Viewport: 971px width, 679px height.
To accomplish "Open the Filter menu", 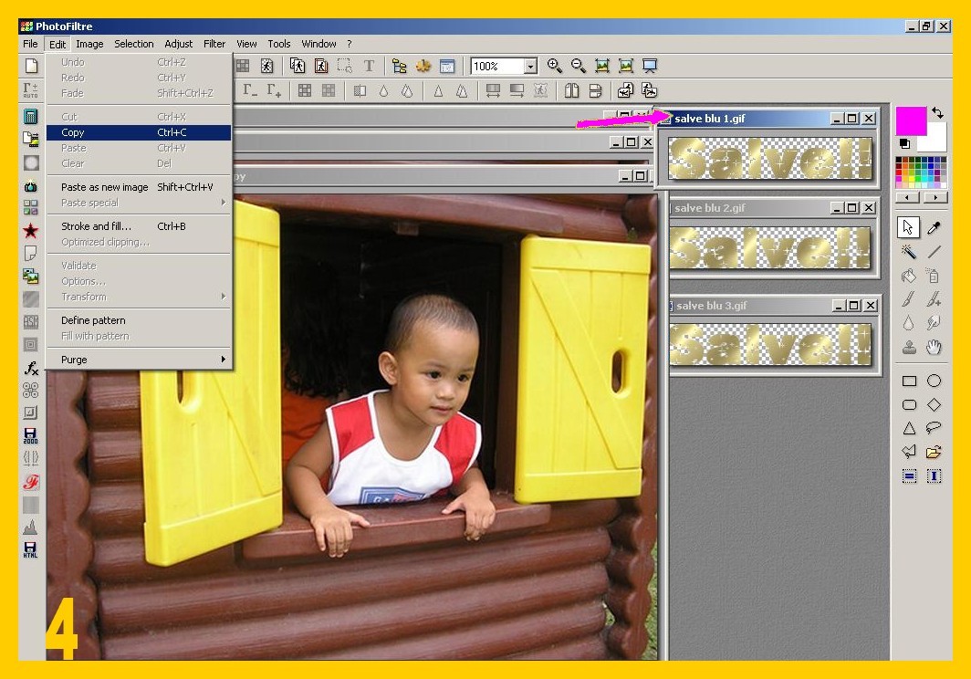I will 214,44.
